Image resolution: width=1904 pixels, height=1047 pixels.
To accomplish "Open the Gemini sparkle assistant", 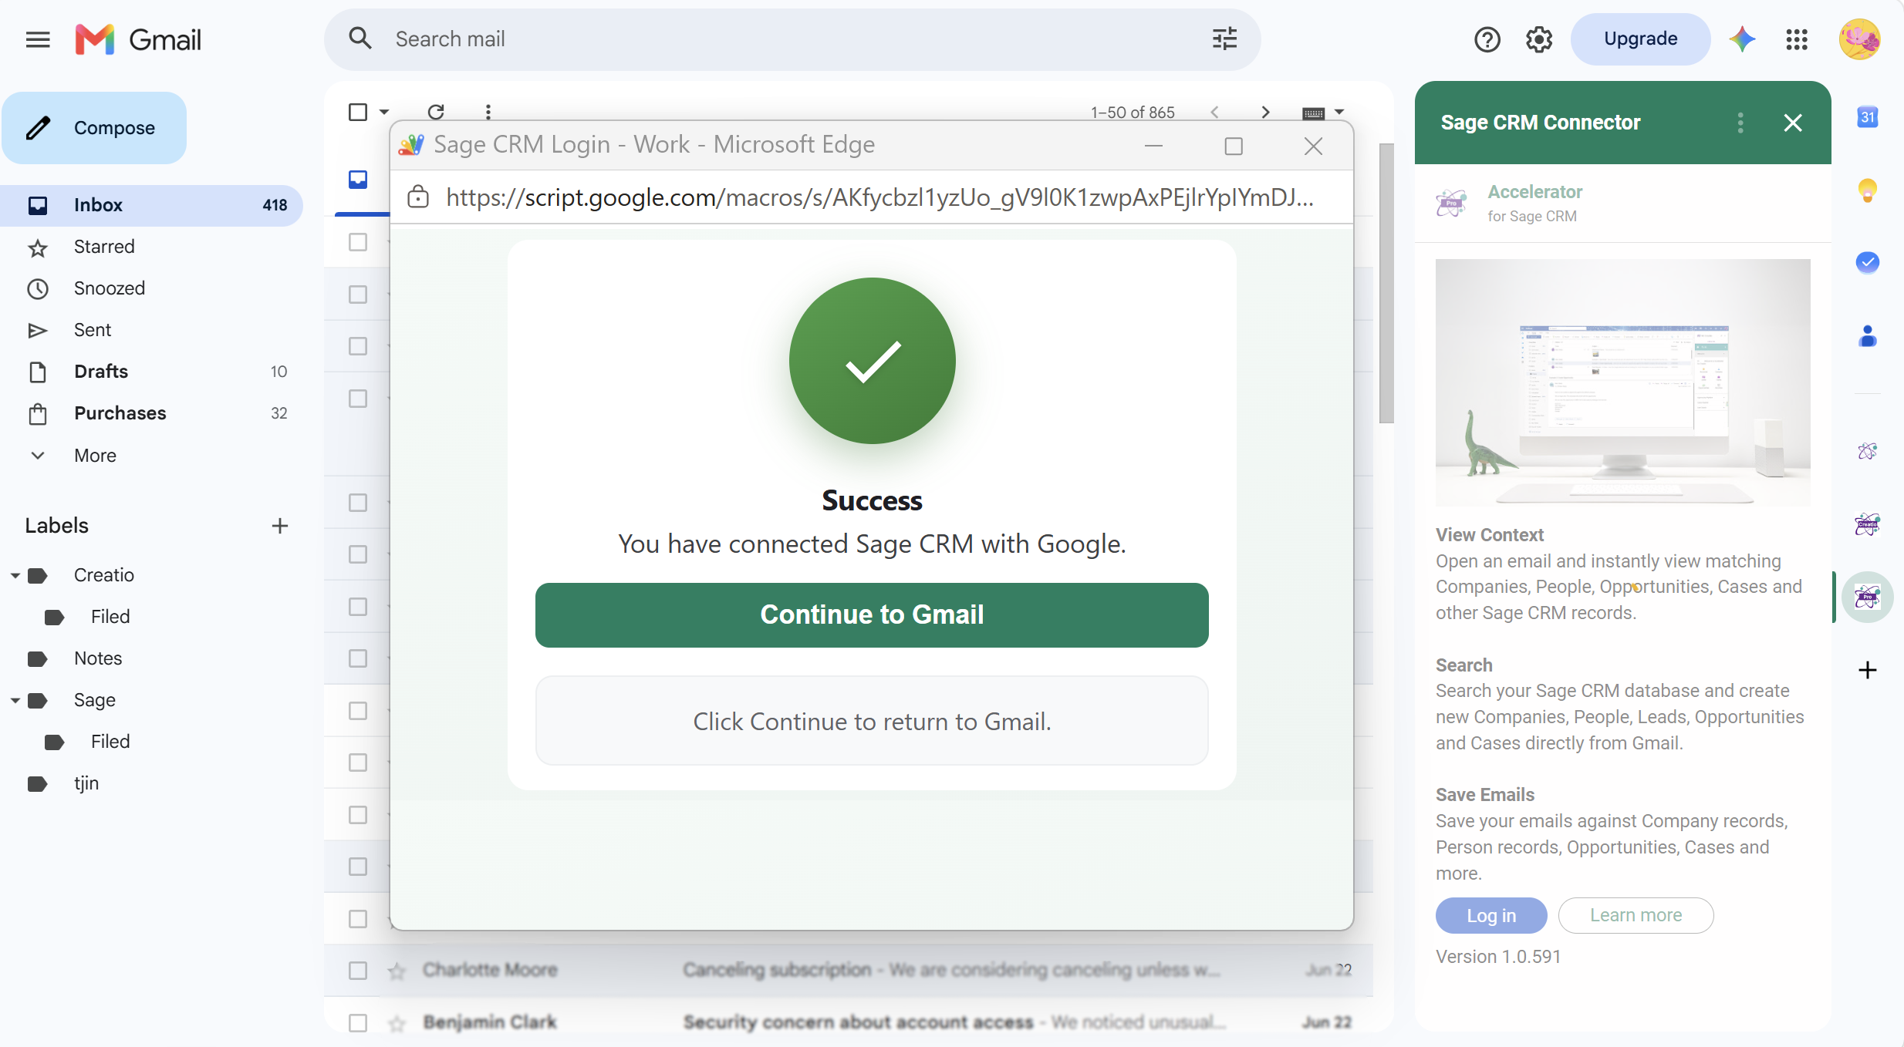I will point(1743,39).
